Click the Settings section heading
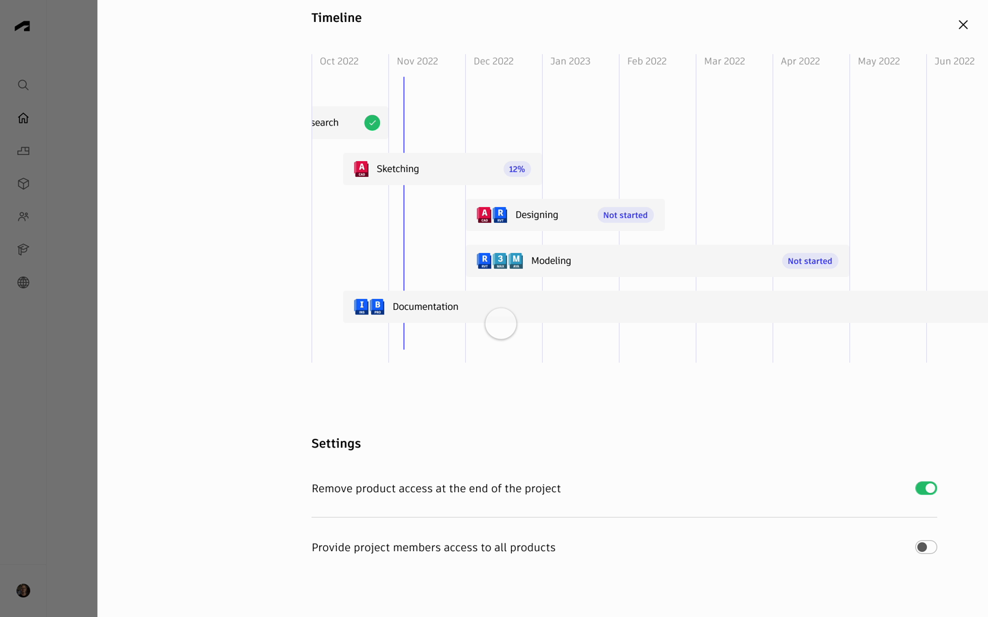 click(x=336, y=444)
